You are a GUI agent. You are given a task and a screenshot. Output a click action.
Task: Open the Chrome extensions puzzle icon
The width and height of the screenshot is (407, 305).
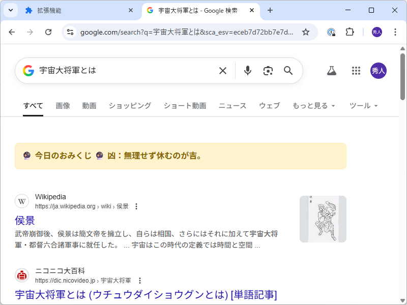(350, 32)
